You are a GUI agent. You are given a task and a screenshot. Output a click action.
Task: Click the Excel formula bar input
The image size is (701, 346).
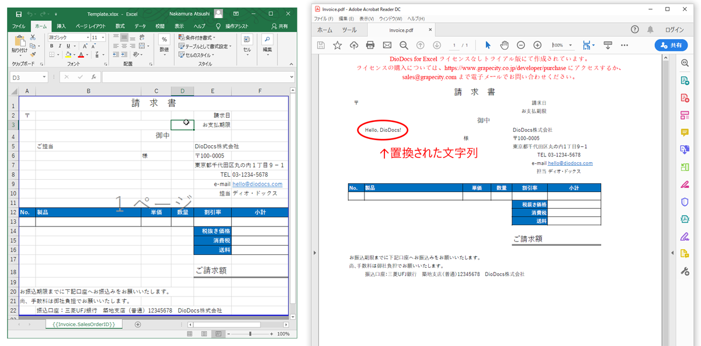tap(198, 77)
